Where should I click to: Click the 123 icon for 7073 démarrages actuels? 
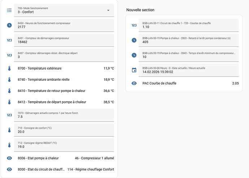(x=9, y=115)
